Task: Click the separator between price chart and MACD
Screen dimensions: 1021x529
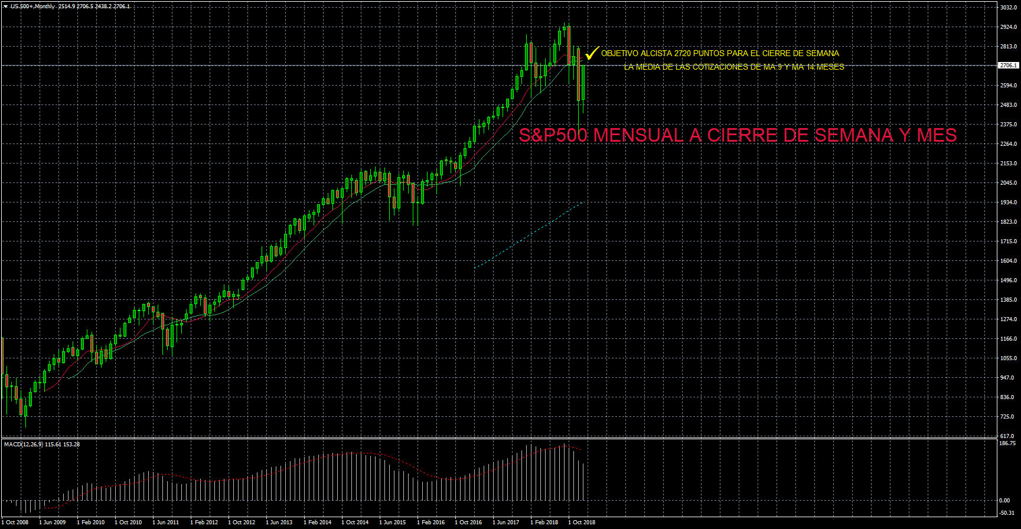Action: 499,438
